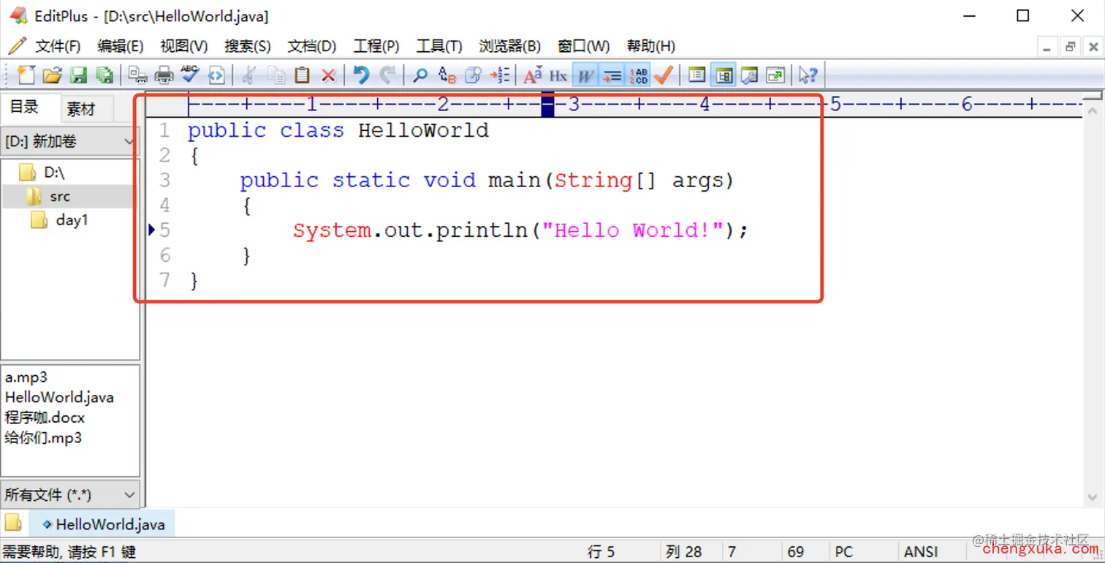Restore the inner document window
1105x563 pixels.
point(1071,47)
